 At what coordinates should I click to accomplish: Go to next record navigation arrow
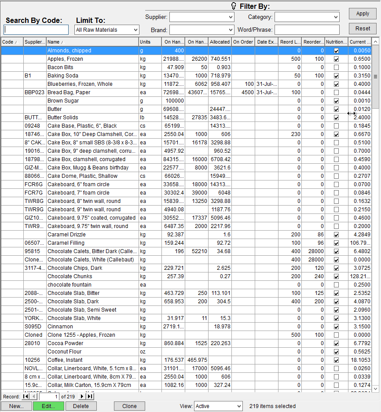[x=82, y=397]
